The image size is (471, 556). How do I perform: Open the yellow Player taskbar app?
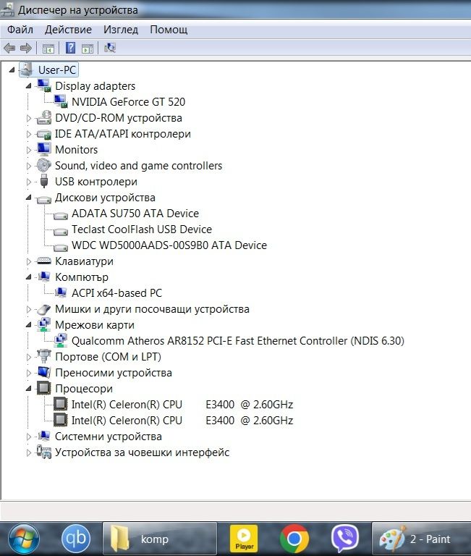[x=244, y=539]
